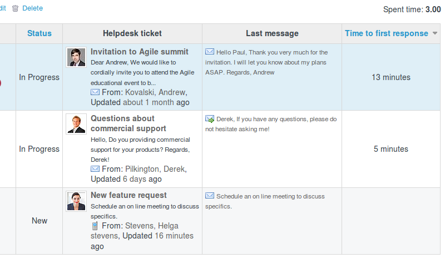445x278 pixels.
Task: Click the sort arrow next to Time to first response
Action: [435, 33]
